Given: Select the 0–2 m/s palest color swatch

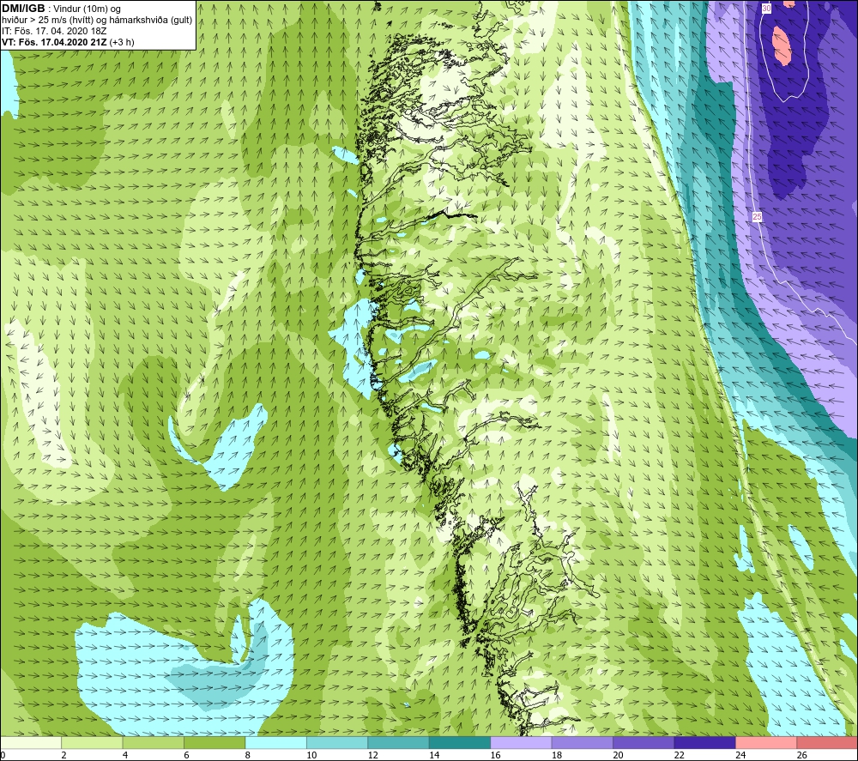Looking at the screenshot, I should tap(31, 743).
